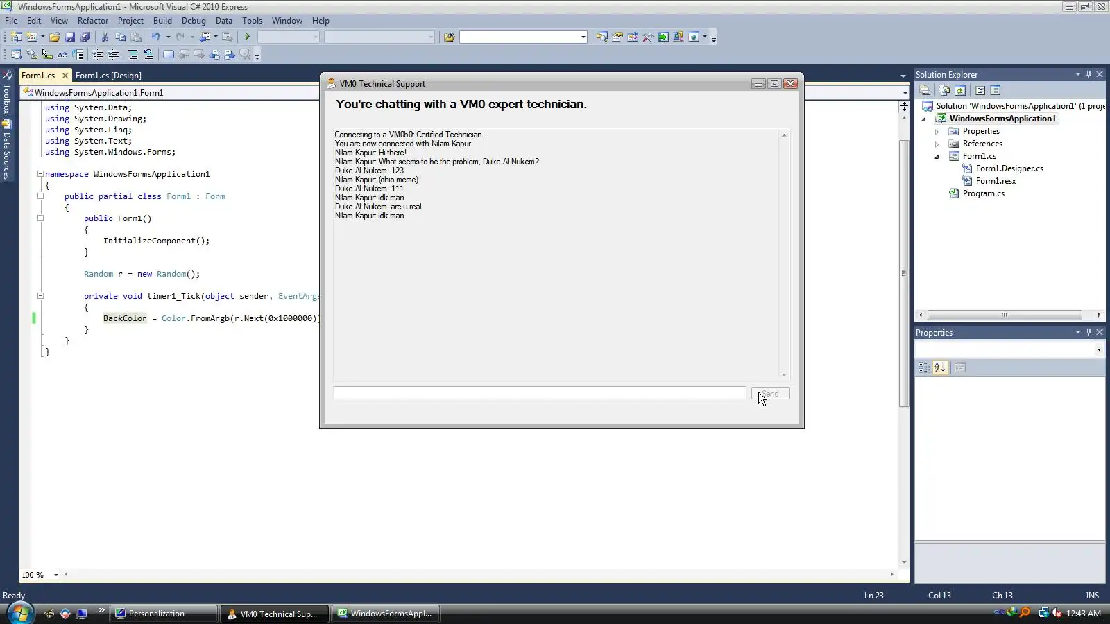
Task: Click the Decrease Indent icon
Action: coord(99,54)
